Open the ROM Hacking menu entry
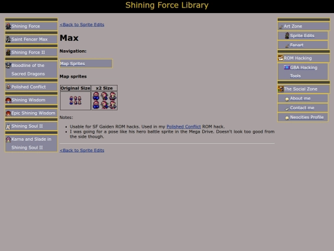This screenshot has width=334, height=251. pos(298,58)
